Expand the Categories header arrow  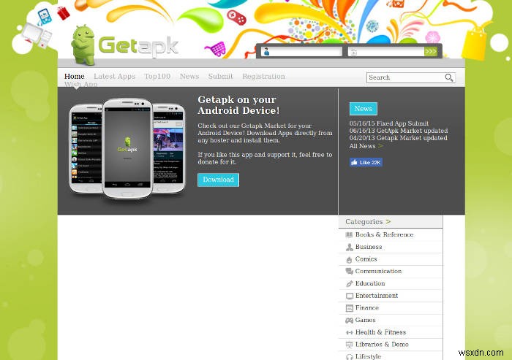coord(388,222)
